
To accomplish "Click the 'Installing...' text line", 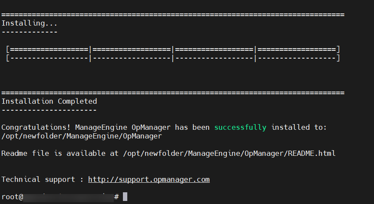I will click(x=29, y=23).
